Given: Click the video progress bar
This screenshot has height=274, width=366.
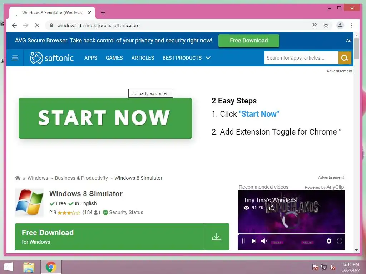Looking at the screenshot, I should (291, 233).
